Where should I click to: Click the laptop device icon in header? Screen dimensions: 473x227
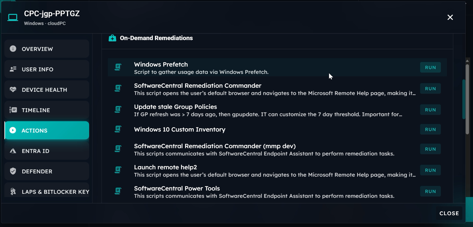(13, 18)
